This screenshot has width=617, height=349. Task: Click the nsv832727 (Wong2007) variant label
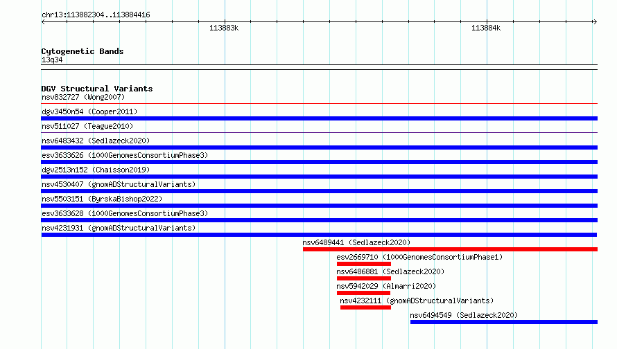click(83, 97)
